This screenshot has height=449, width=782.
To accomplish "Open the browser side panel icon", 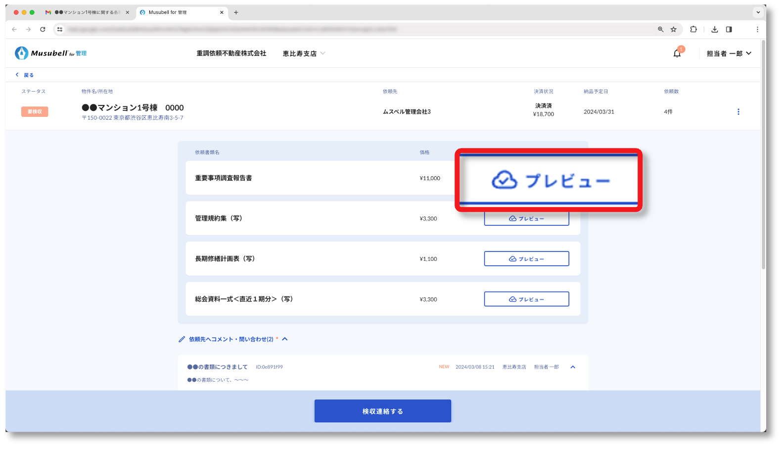I will click(x=729, y=29).
